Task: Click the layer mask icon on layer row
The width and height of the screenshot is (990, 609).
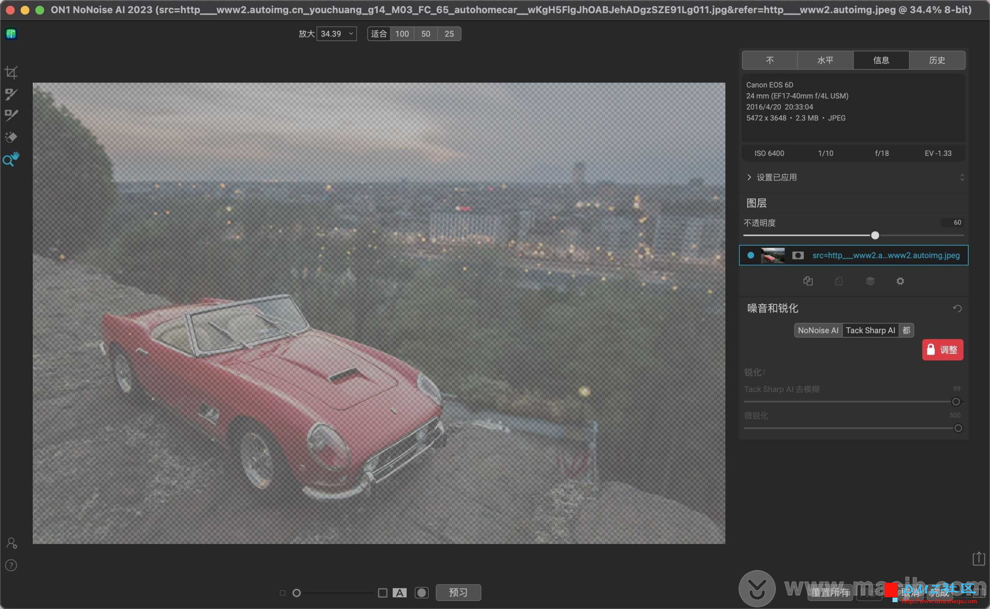Action: point(798,255)
